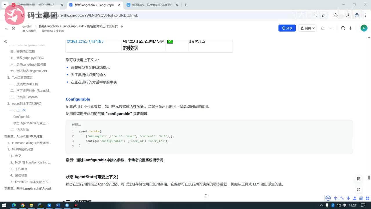Select 第四章、基于LangGraph的Agent in outline
The image size is (371, 209).
tap(28, 189)
